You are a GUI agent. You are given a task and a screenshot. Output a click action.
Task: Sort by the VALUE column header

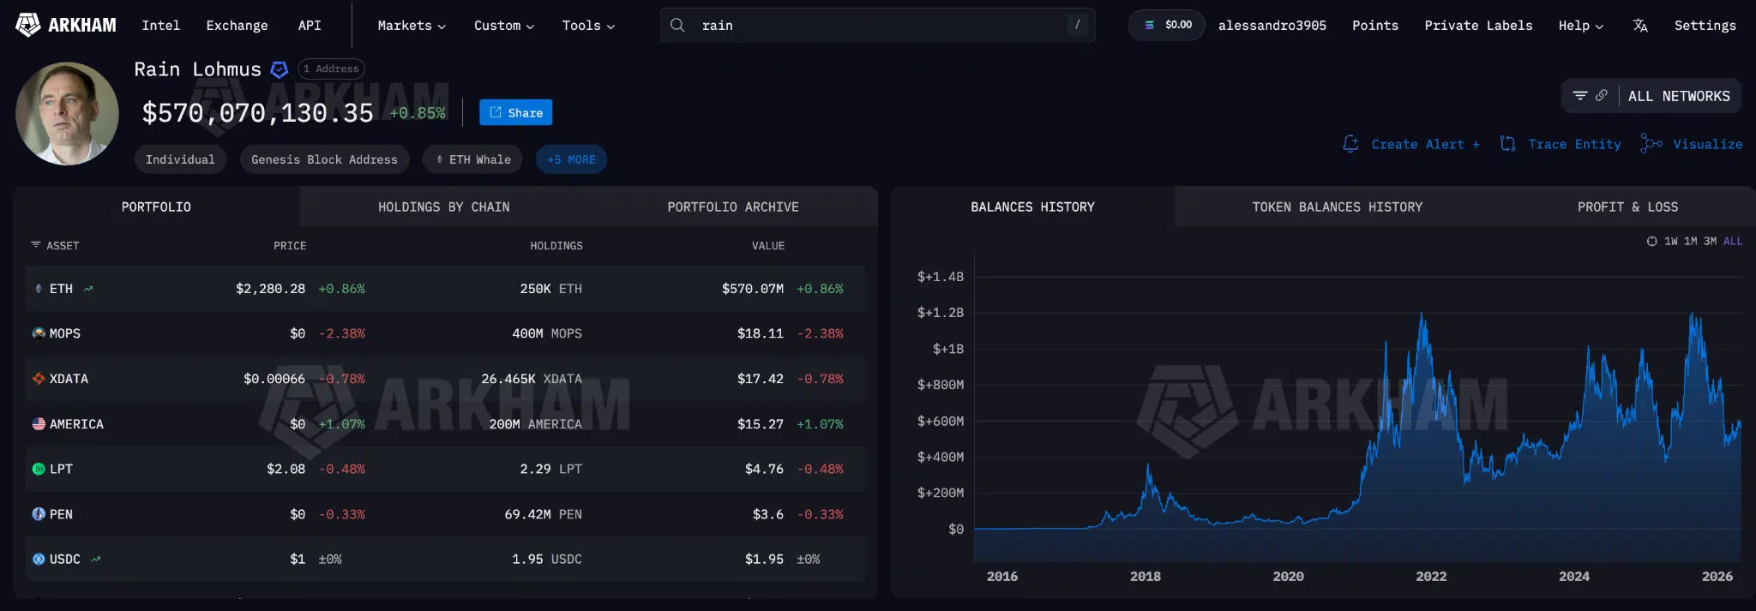coord(768,246)
